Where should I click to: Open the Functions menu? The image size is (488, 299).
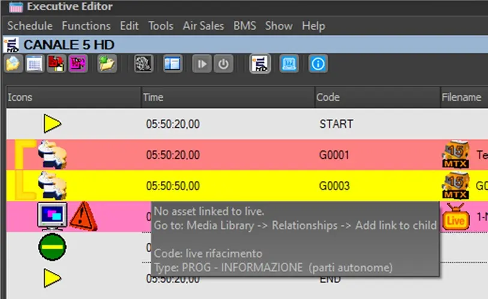[x=86, y=26]
